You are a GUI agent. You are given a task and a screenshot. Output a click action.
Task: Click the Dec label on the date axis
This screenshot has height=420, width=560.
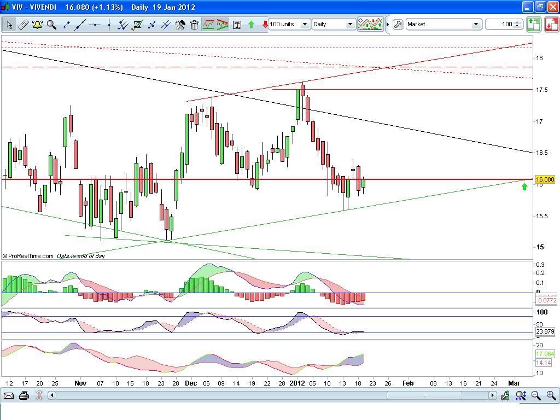[x=191, y=383]
